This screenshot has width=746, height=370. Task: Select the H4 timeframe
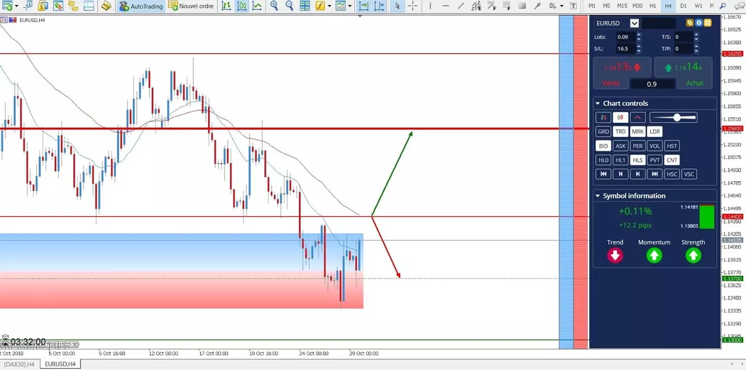668,6
